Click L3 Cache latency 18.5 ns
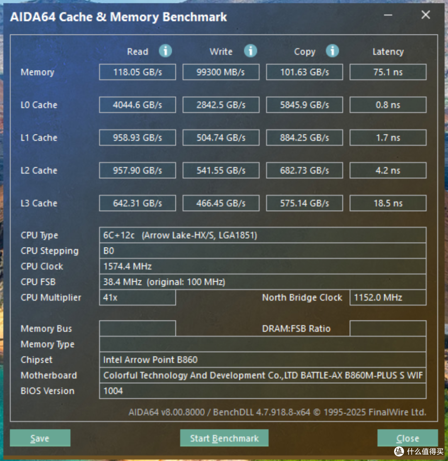The image size is (448, 461). [388, 203]
